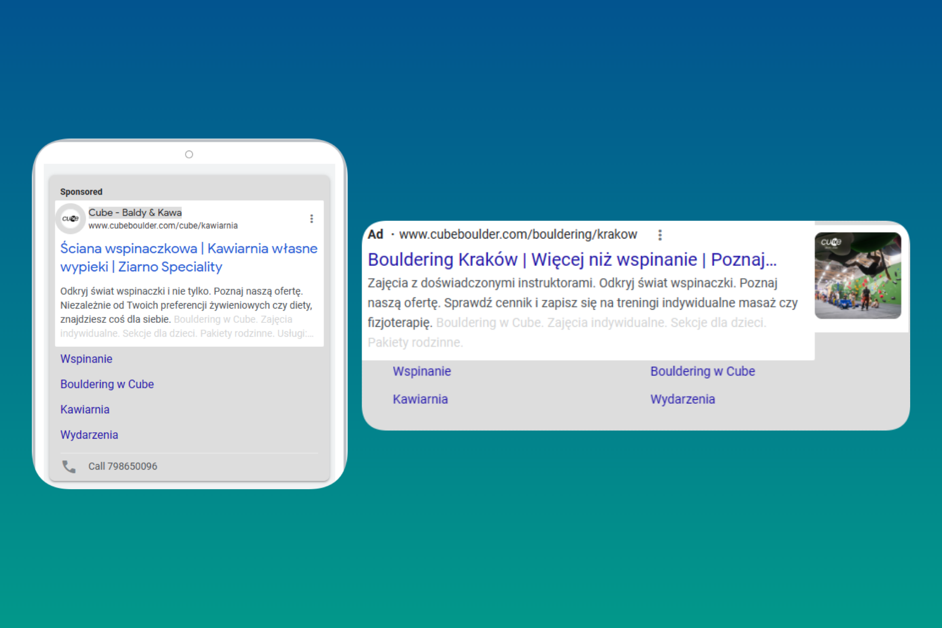Screen dimensions: 942x628
Task: Click Bouldering w Cube sitelink in desktop ad
Action: [702, 371]
